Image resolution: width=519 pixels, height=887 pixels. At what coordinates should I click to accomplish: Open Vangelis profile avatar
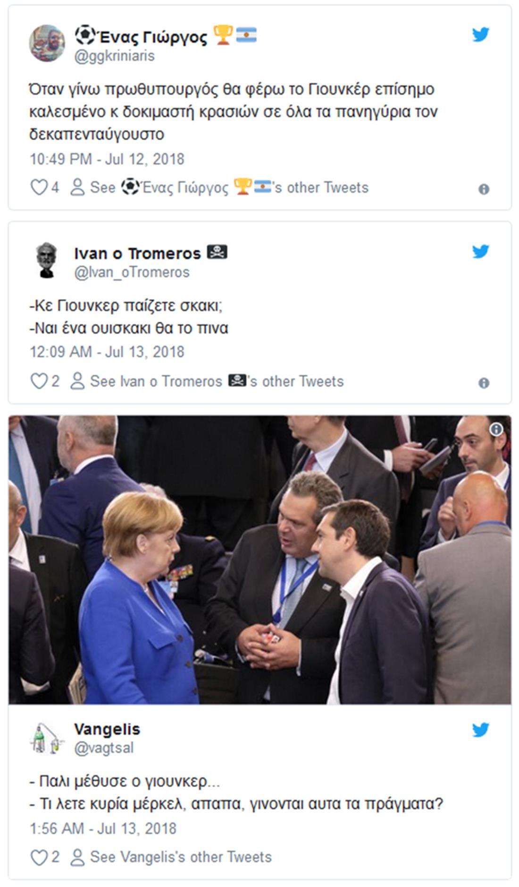pyautogui.click(x=46, y=739)
